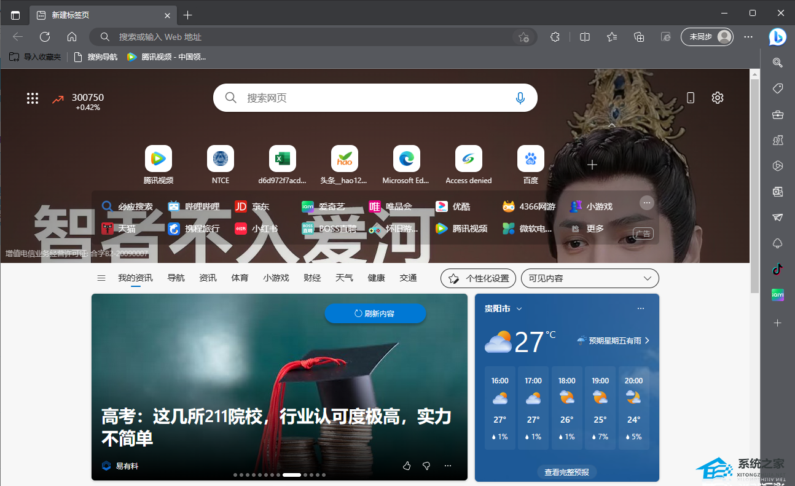This screenshot has height=486, width=795.
Task: Open the 京东 site link
Action: point(252,206)
